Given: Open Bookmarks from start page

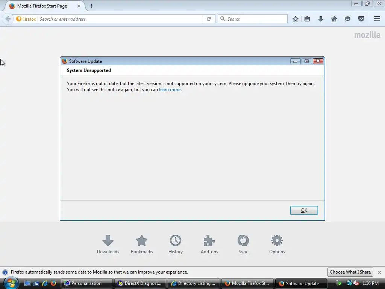Looking at the screenshot, I should pyautogui.click(x=142, y=244).
